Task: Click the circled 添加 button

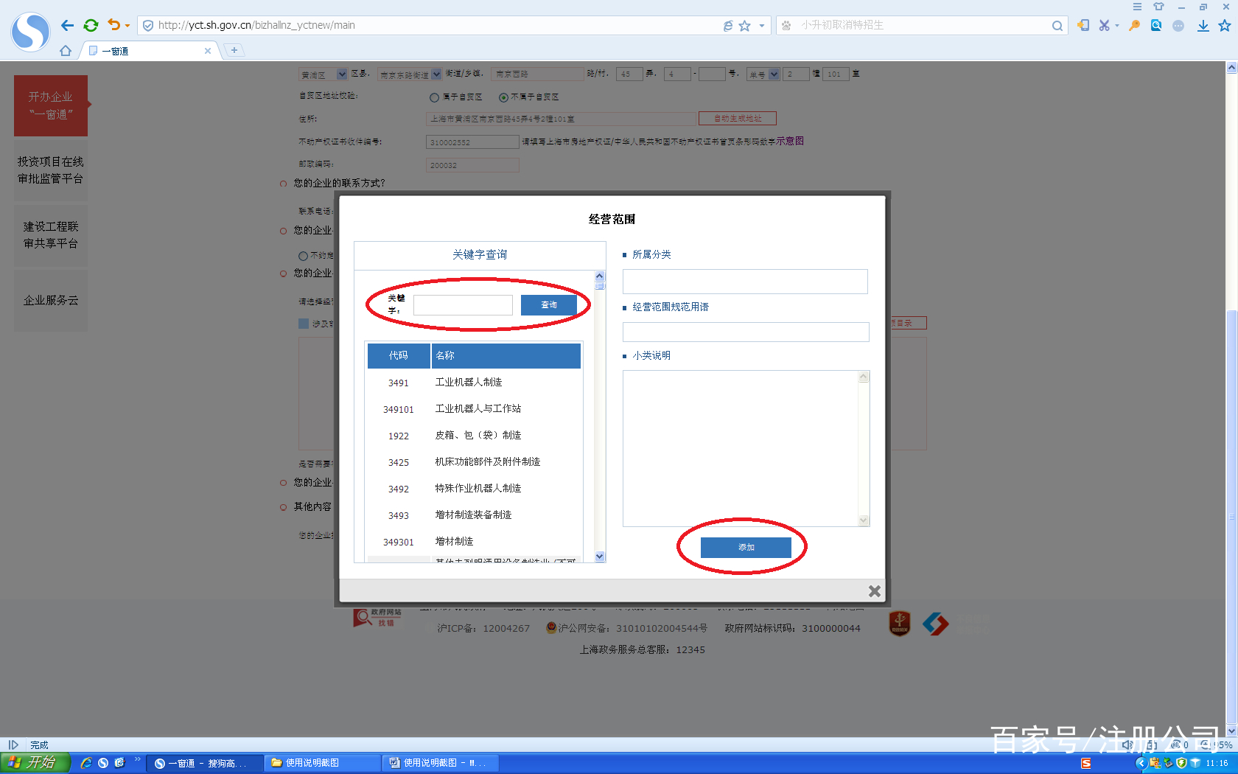Action: click(746, 548)
